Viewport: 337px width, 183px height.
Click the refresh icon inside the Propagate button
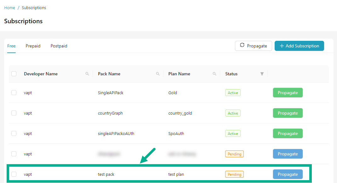coord(242,46)
